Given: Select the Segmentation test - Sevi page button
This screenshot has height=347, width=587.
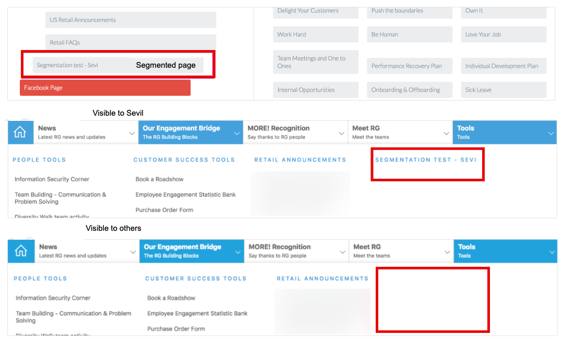Looking at the screenshot, I should click(78, 65).
